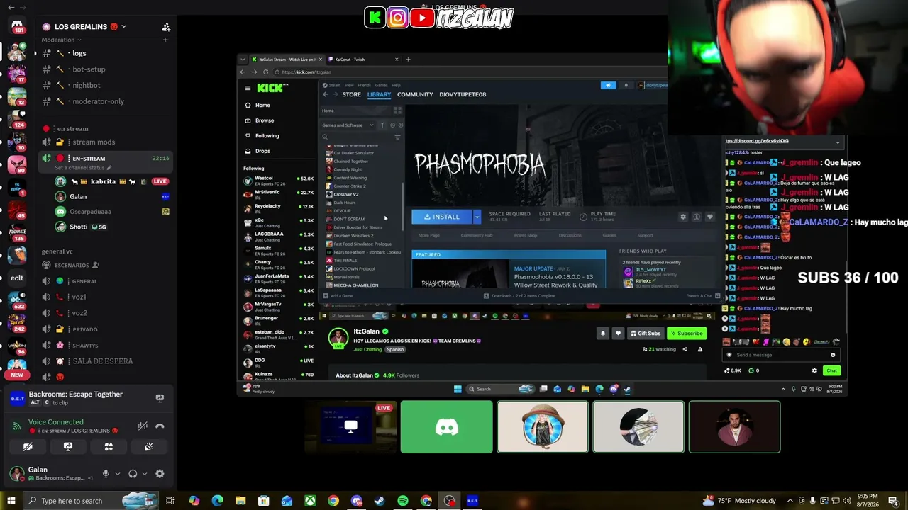This screenshot has width=908, height=510.
Task: Open Discord user settings gear
Action: (x=160, y=474)
